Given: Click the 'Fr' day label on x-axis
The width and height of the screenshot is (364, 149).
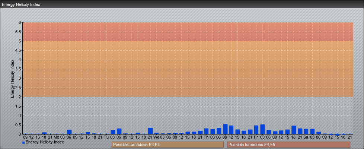Looking at the screenshot, I should 256,137.
